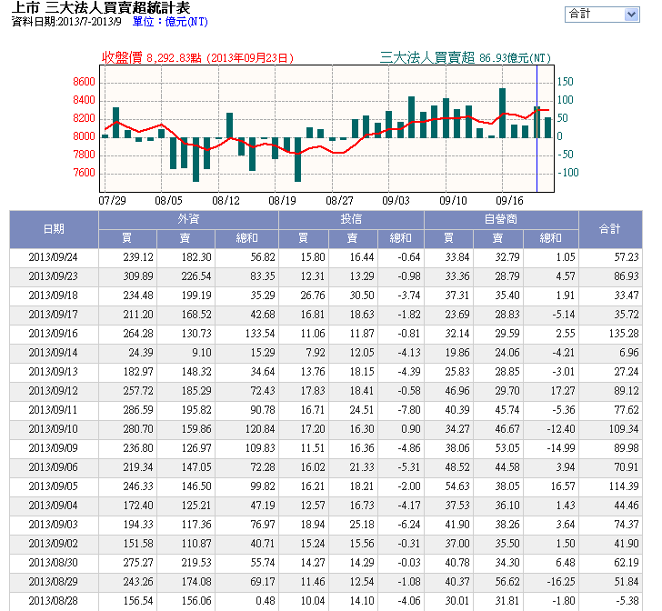
Task: Click the 合計 column header in table
Action: point(610,229)
